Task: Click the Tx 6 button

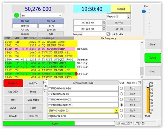Action: [132, 116]
